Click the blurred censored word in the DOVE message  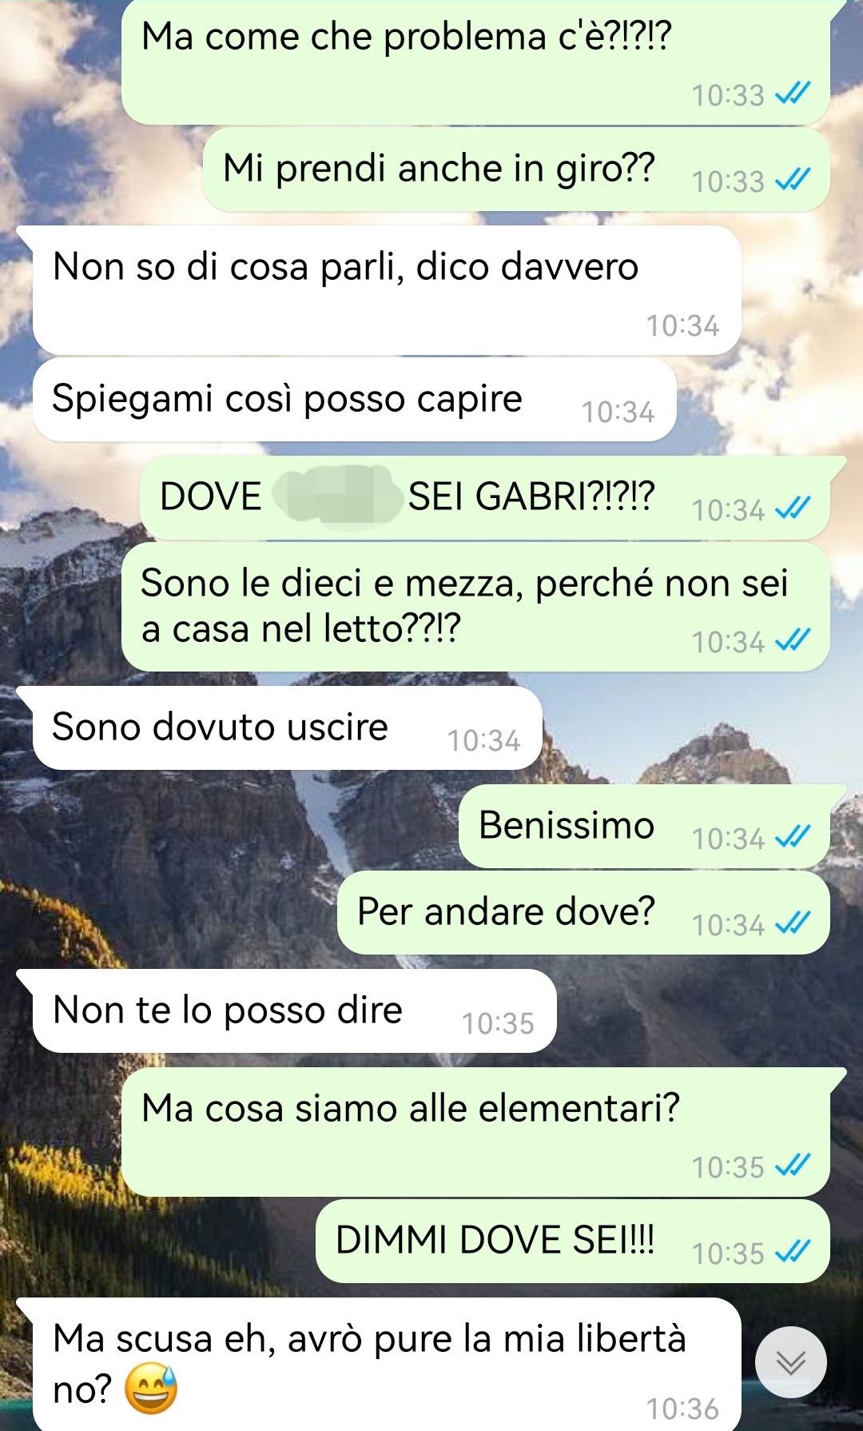[x=336, y=497]
